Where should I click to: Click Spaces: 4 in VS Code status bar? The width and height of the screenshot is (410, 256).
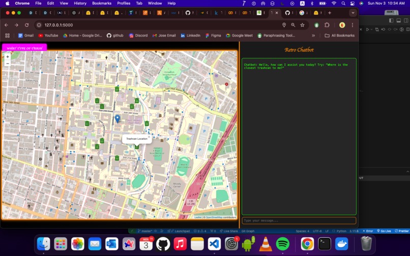302,231
